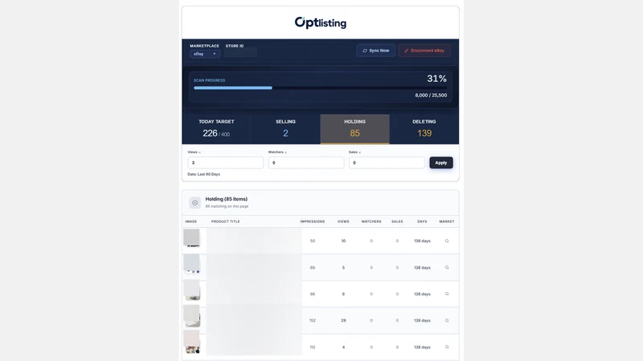
Task: Click the Market column header
Action: 447,221
